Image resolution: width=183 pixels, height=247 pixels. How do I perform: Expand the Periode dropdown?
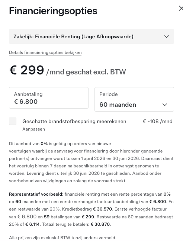click(134, 99)
